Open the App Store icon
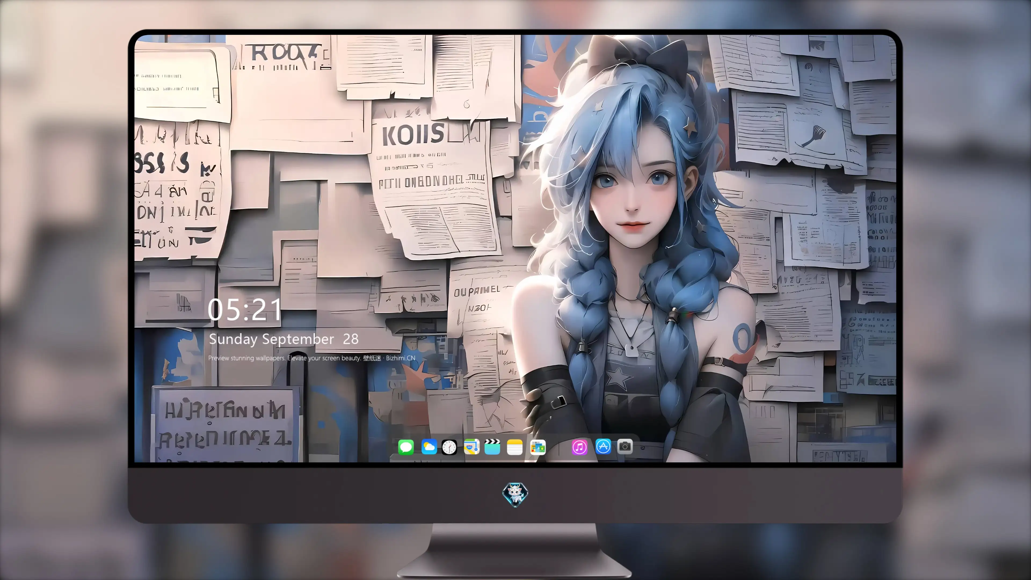1031x580 pixels. click(x=603, y=446)
